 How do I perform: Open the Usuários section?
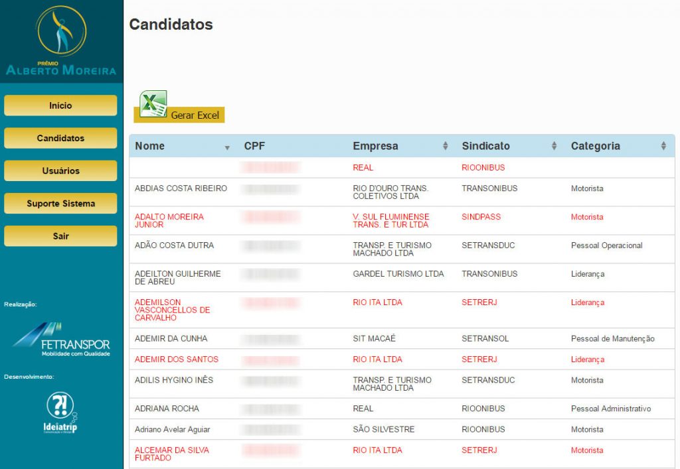(60, 170)
